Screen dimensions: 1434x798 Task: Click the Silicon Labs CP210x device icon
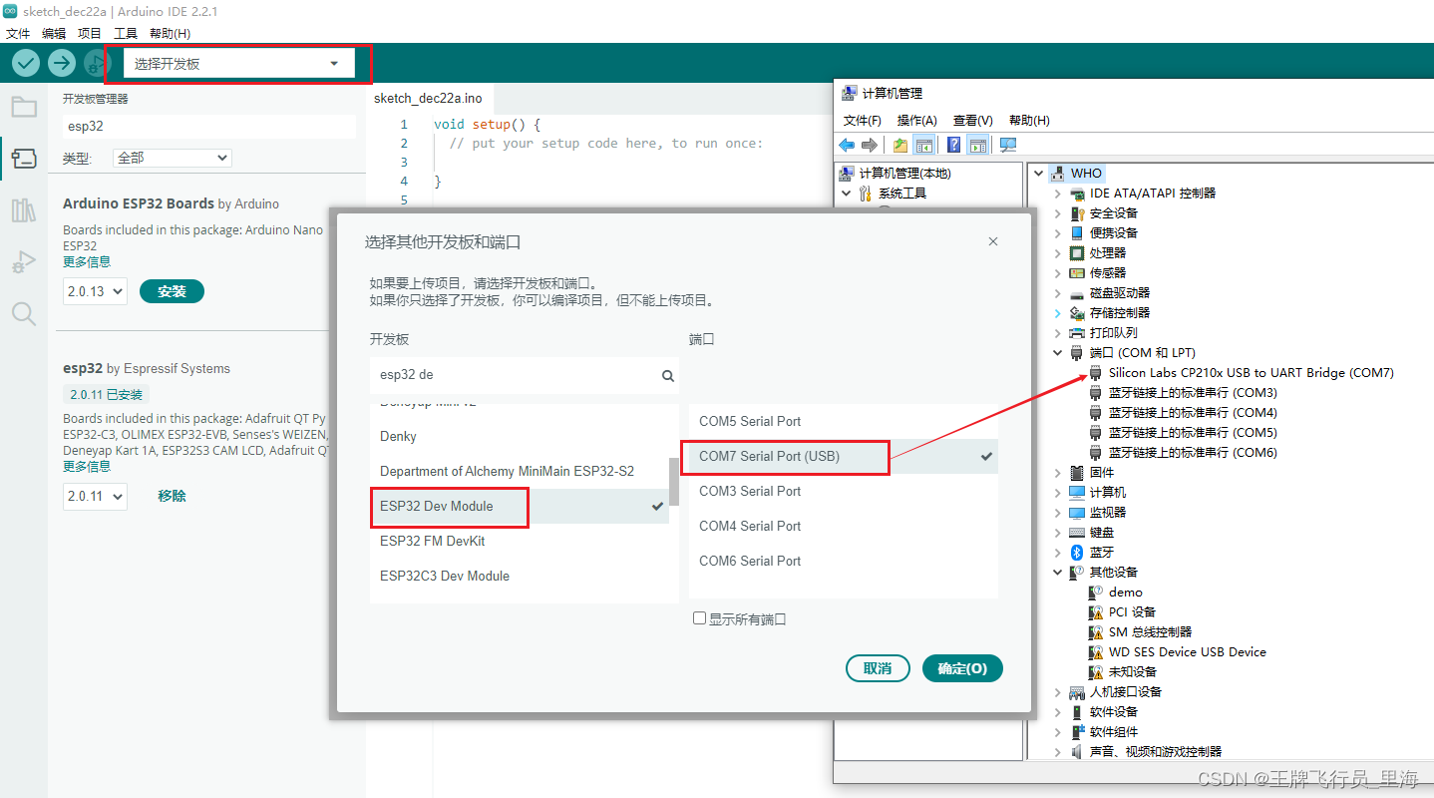pyautogui.click(x=1096, y=373)
